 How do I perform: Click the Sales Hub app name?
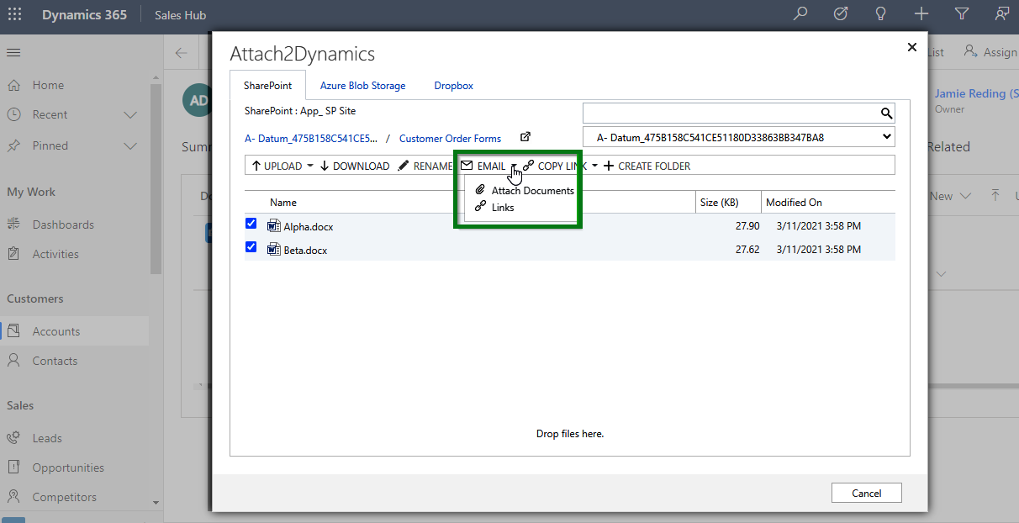click(180, 15)
